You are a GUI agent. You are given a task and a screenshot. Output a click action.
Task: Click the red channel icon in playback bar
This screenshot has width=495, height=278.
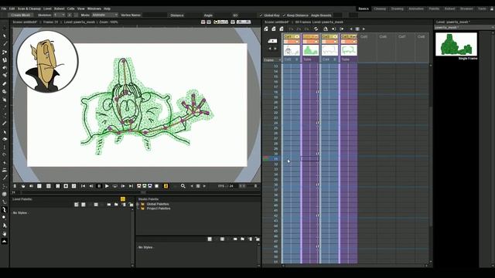tap(139, 186)
